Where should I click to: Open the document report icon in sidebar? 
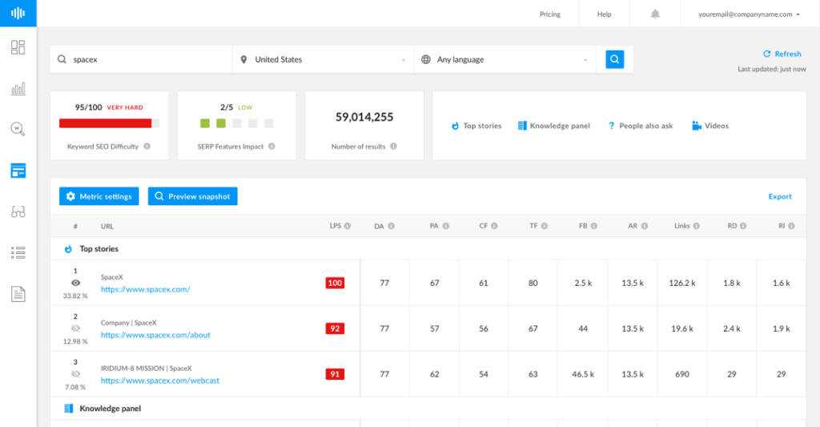pos(18,294)
